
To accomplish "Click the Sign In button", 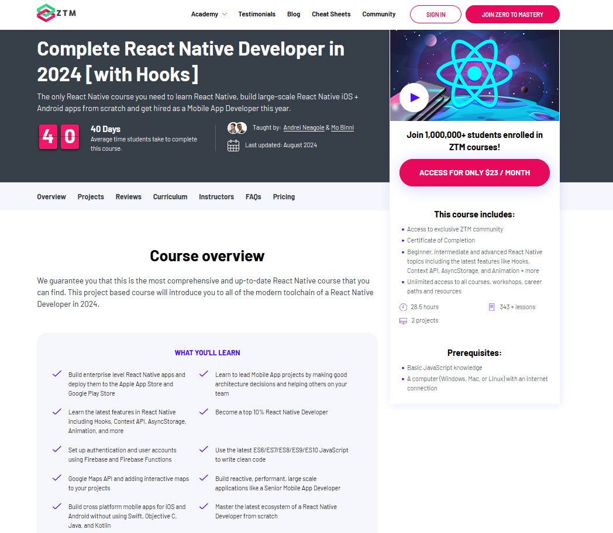I will (436, 15).
